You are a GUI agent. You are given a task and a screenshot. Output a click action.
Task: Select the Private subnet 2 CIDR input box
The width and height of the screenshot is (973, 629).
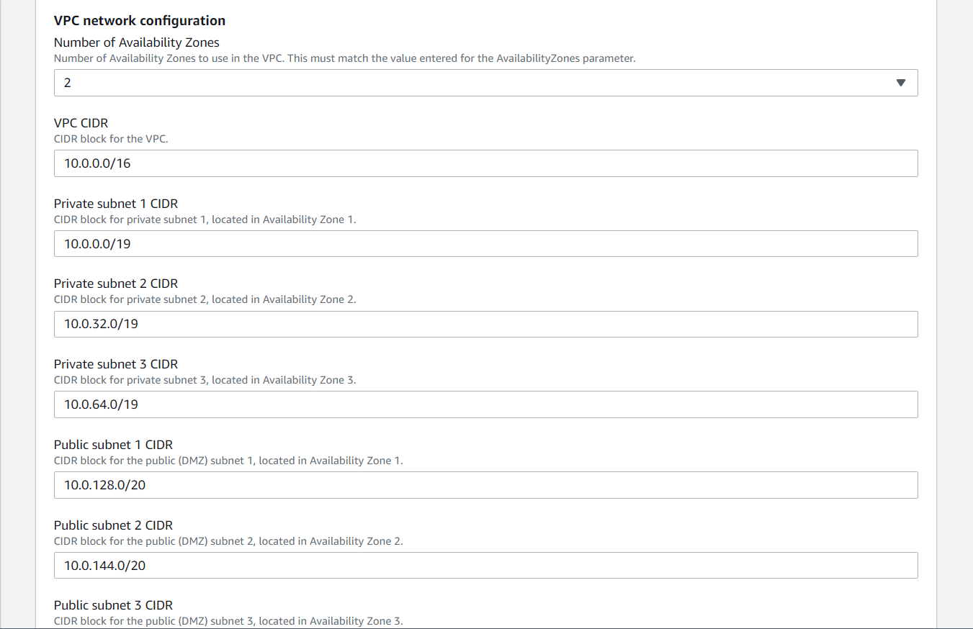point(485,324)
